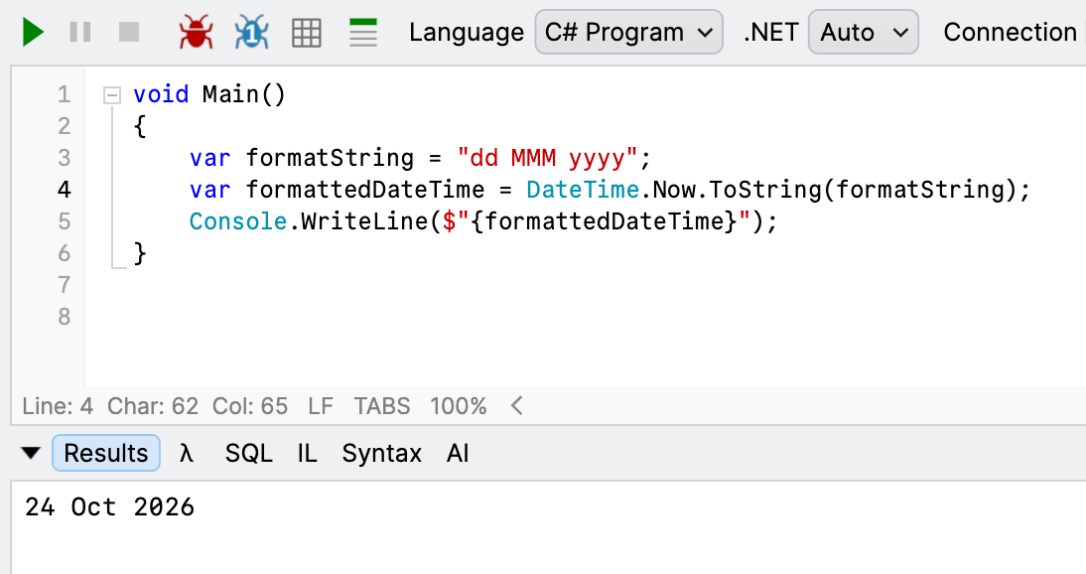The height and width of the screenshot is (574, 1086).
Task: Click line number 3 in the gutter
Action: (x=65, y=158)
